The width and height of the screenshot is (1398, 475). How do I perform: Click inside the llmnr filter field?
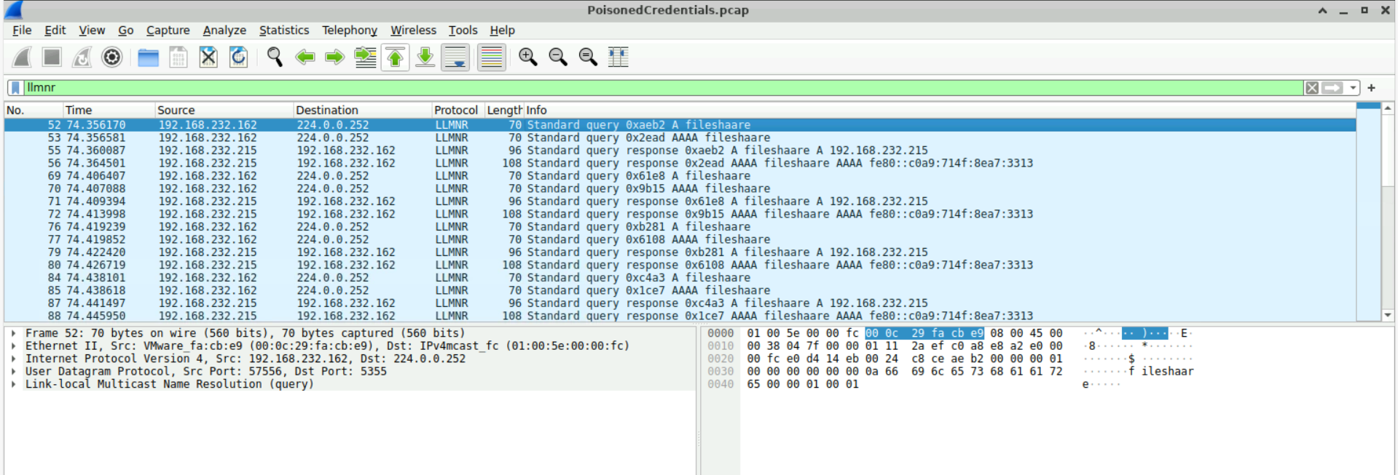pos(663,87)
